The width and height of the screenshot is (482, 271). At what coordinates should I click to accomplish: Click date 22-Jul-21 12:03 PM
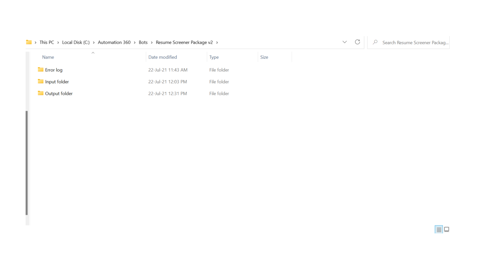(168, 82)
